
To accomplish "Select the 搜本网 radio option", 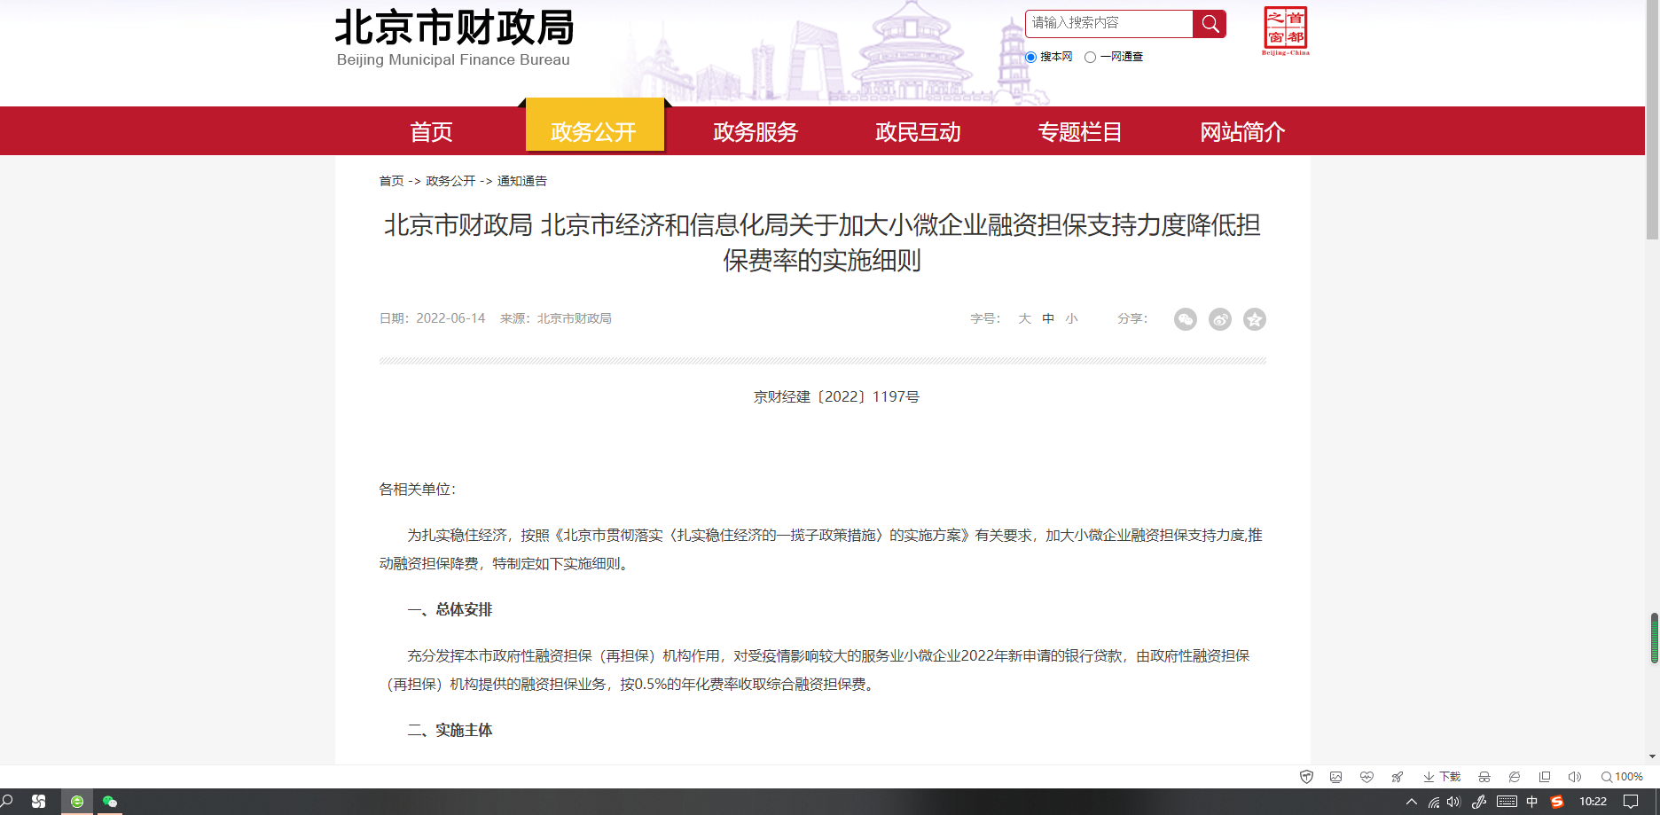I will (x=1030, y=57).
